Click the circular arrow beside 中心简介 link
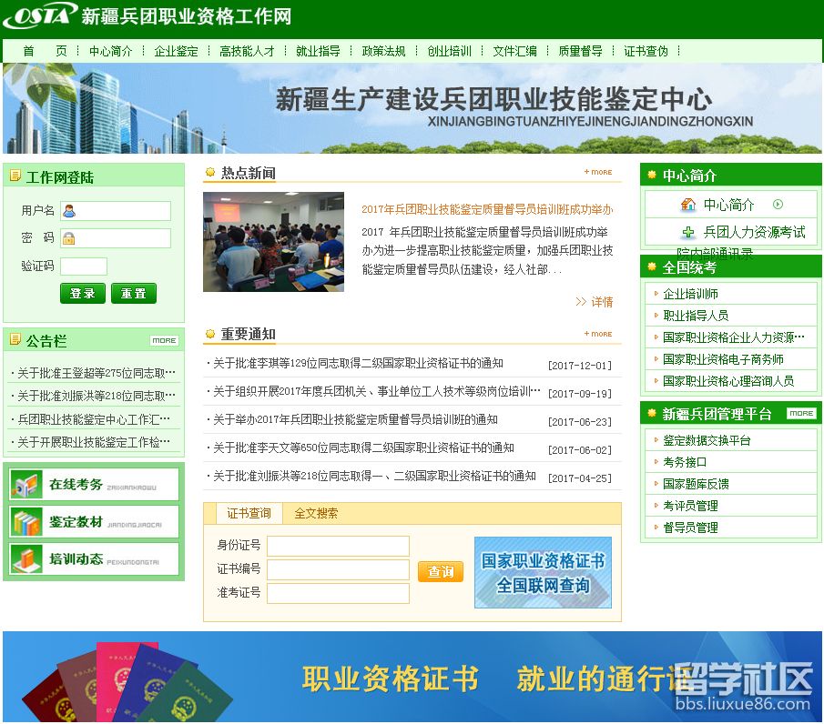824x724 pixels. click(778, 205)
